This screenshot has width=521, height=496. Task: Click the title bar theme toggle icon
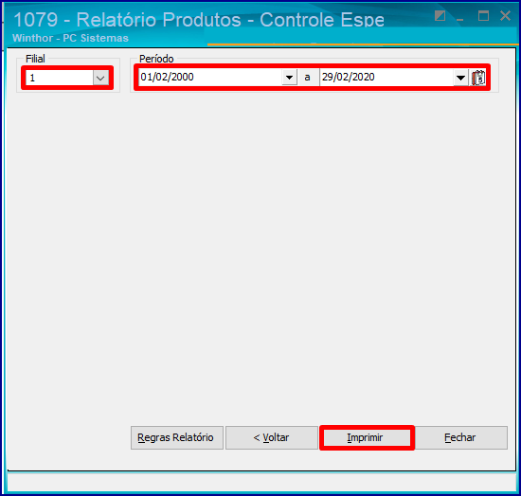[440, 15]
